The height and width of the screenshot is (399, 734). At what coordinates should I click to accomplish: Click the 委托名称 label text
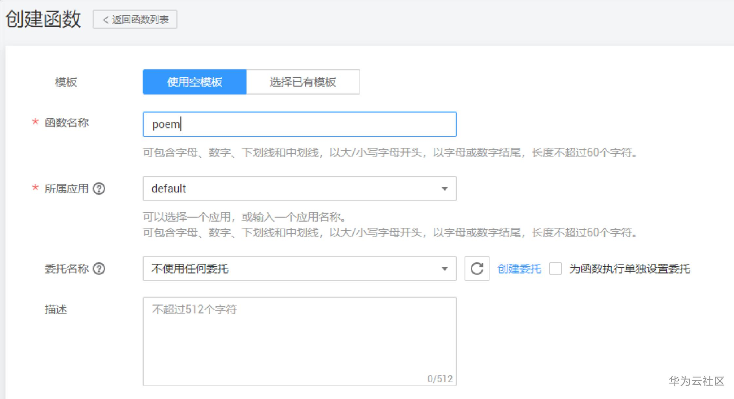66,269
